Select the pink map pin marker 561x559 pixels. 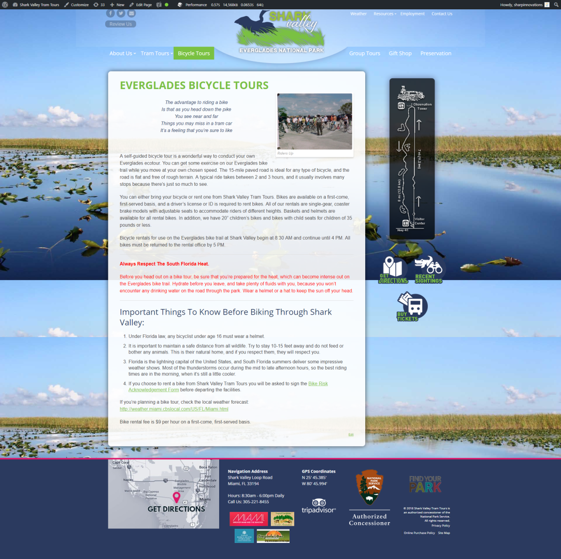pos(177,497)
